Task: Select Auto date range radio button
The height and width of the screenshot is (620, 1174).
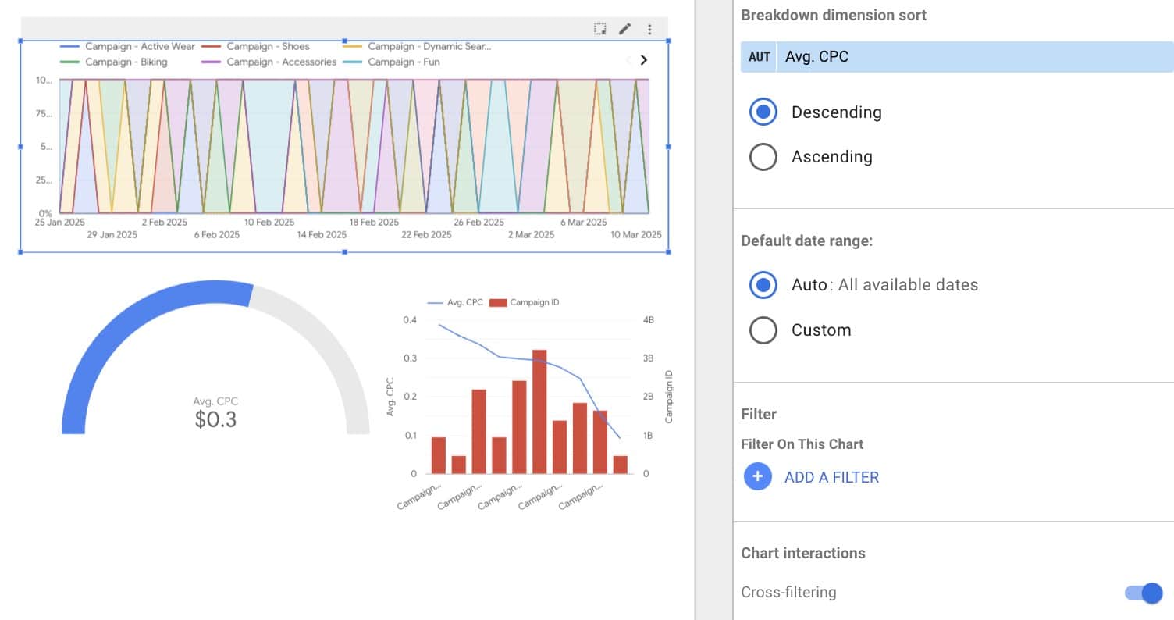Action: click(763, 285)
